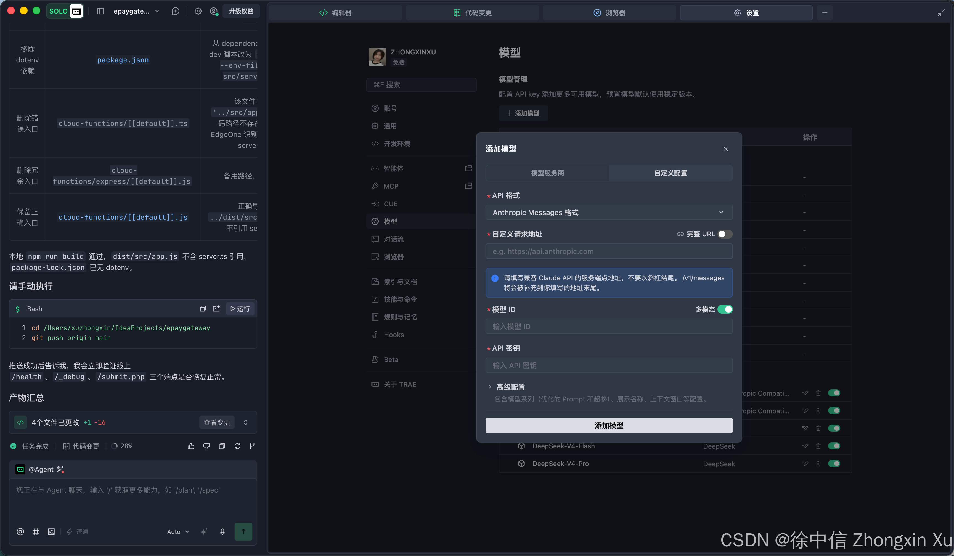Open the Hooks settings section
Image resolution: width=954 pixels, height=556 pixels.
click(x=421, y=335)
